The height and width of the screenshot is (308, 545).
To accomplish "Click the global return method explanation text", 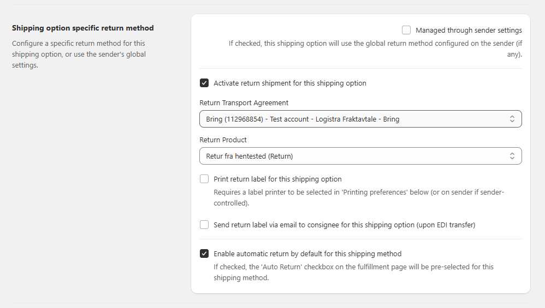I will 375,49.
